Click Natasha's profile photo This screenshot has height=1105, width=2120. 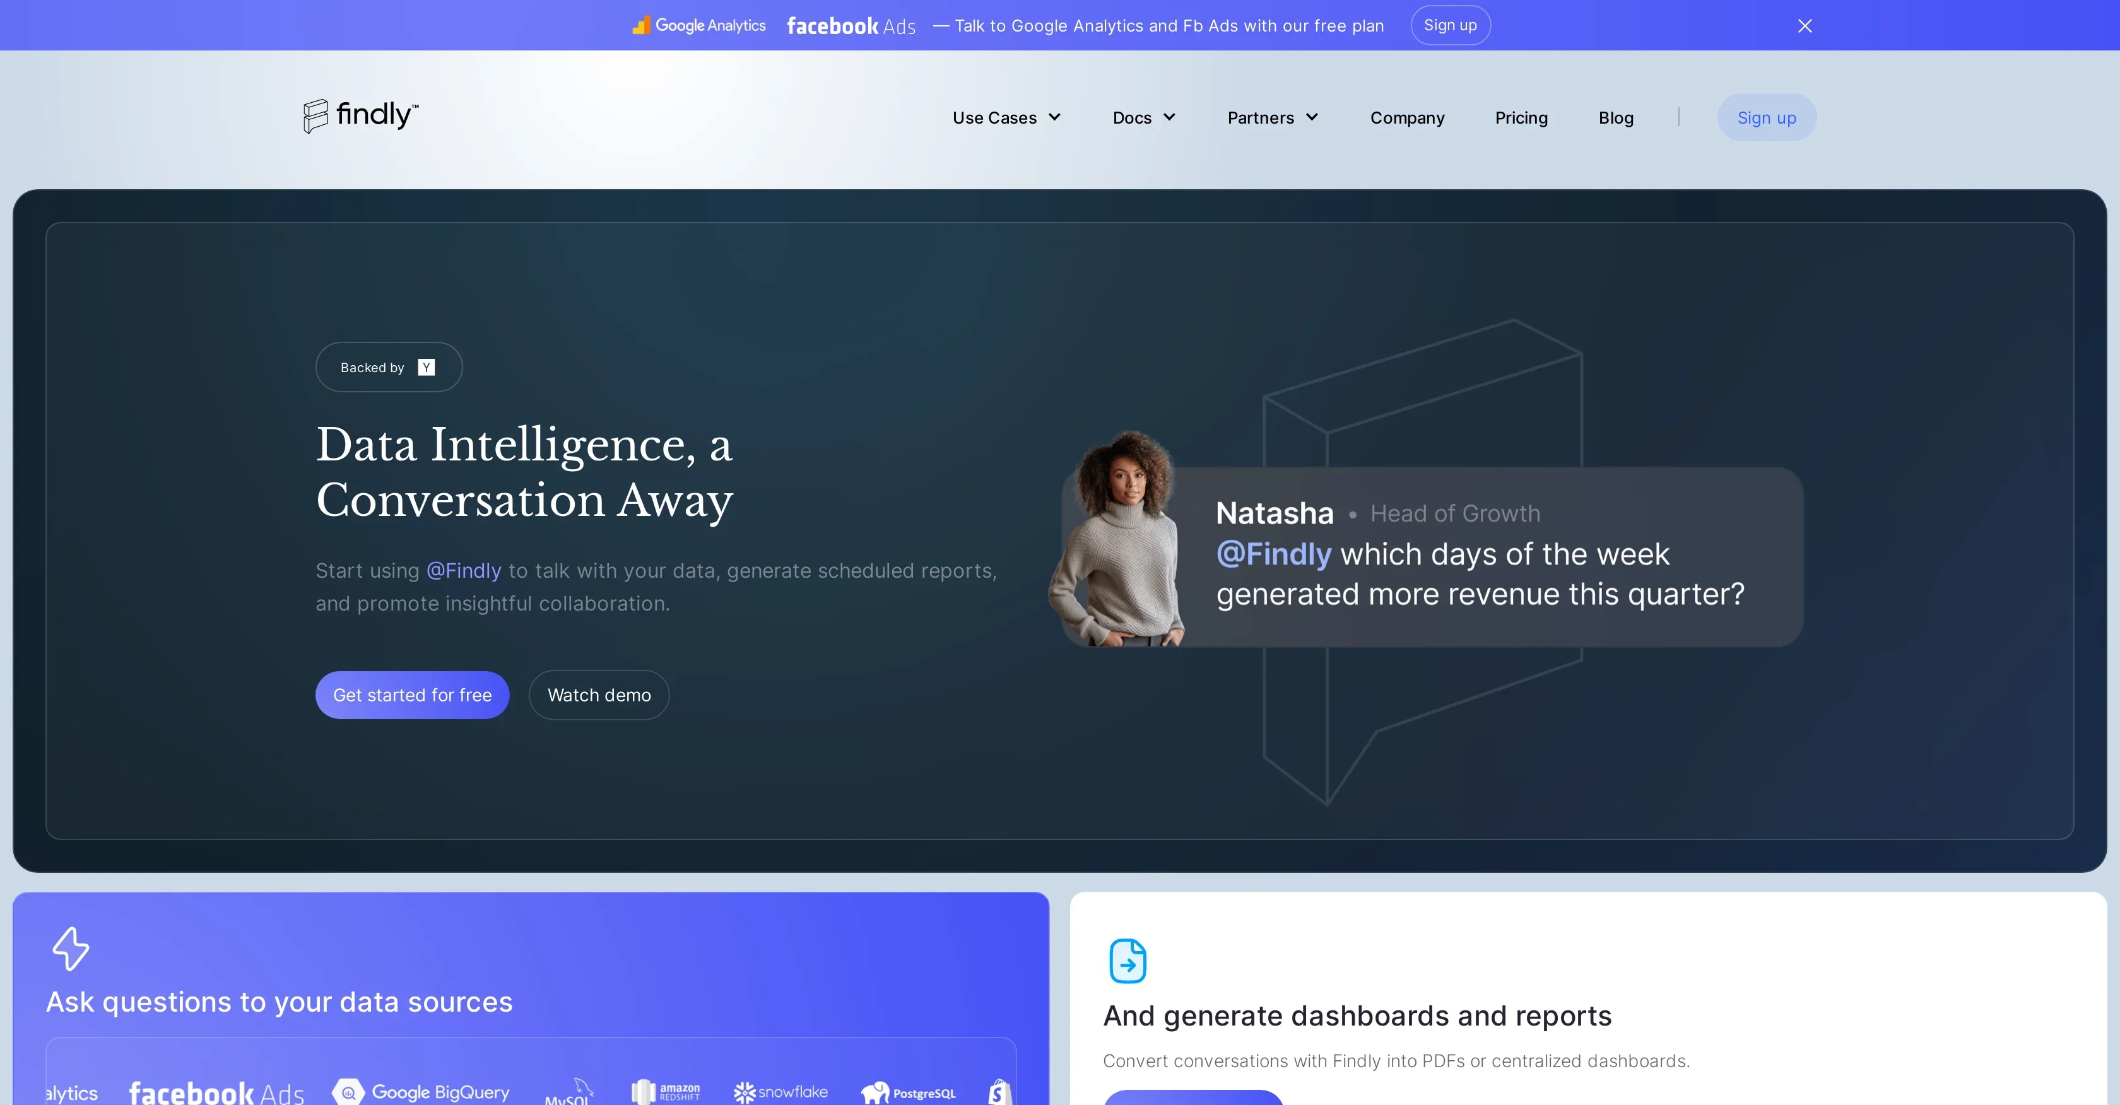click(x=1119, y=538)
